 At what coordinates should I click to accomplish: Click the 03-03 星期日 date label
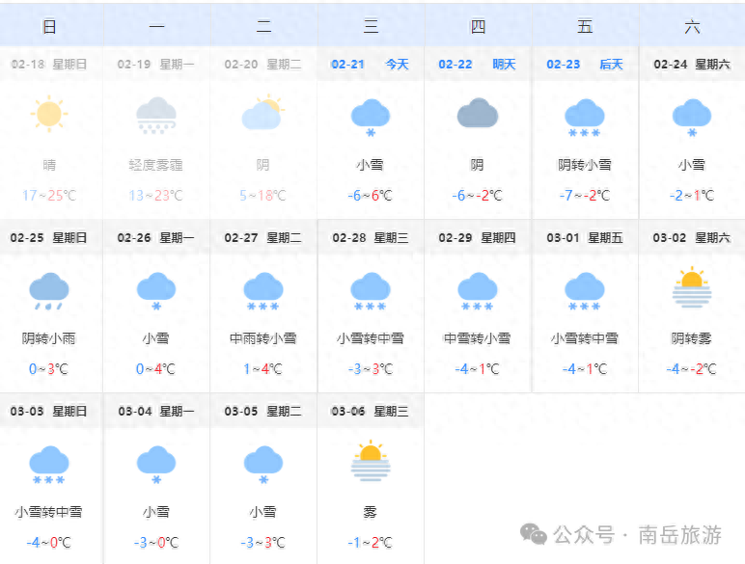(49, 411)
